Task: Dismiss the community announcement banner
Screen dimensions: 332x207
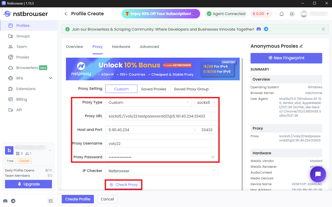Action: pos(323,29)
